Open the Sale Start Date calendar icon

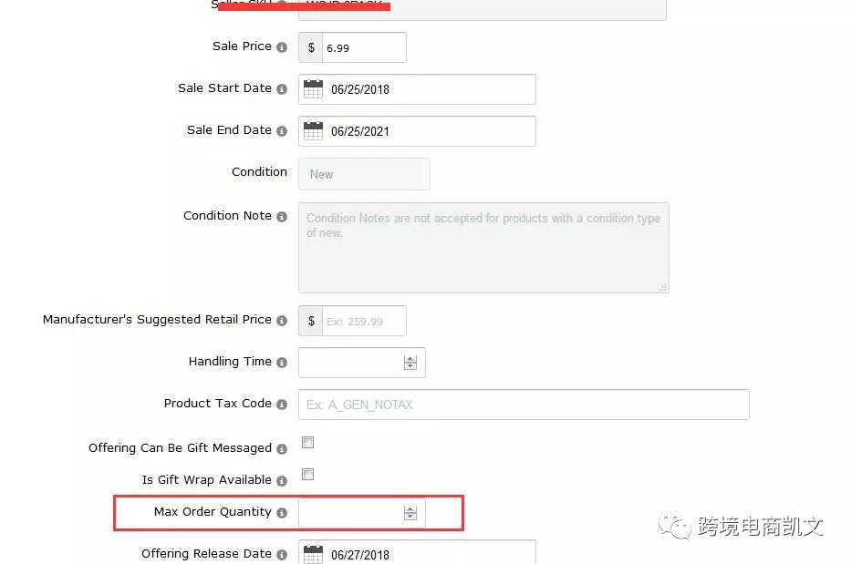[x=313, y=89]
